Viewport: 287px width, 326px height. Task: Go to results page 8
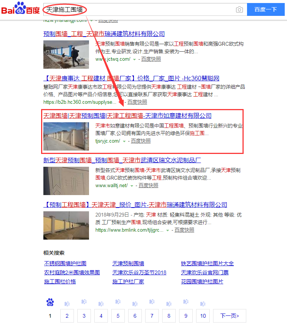169,316
